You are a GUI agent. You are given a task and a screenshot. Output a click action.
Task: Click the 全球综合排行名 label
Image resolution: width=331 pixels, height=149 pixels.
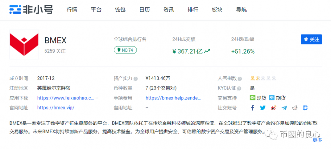pyautogui.click(x=130, y=39)
